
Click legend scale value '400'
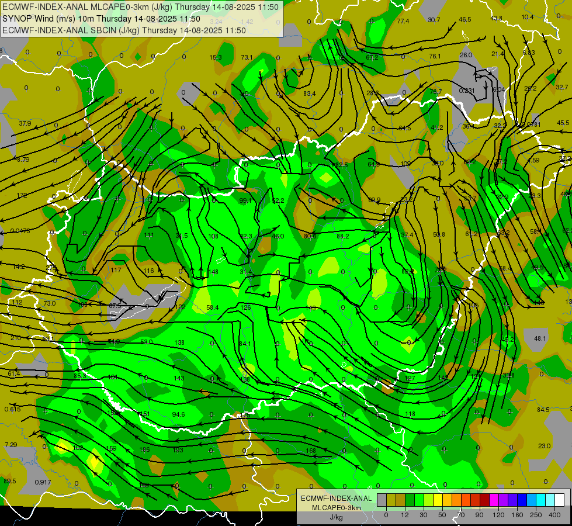tap(554, 515)
